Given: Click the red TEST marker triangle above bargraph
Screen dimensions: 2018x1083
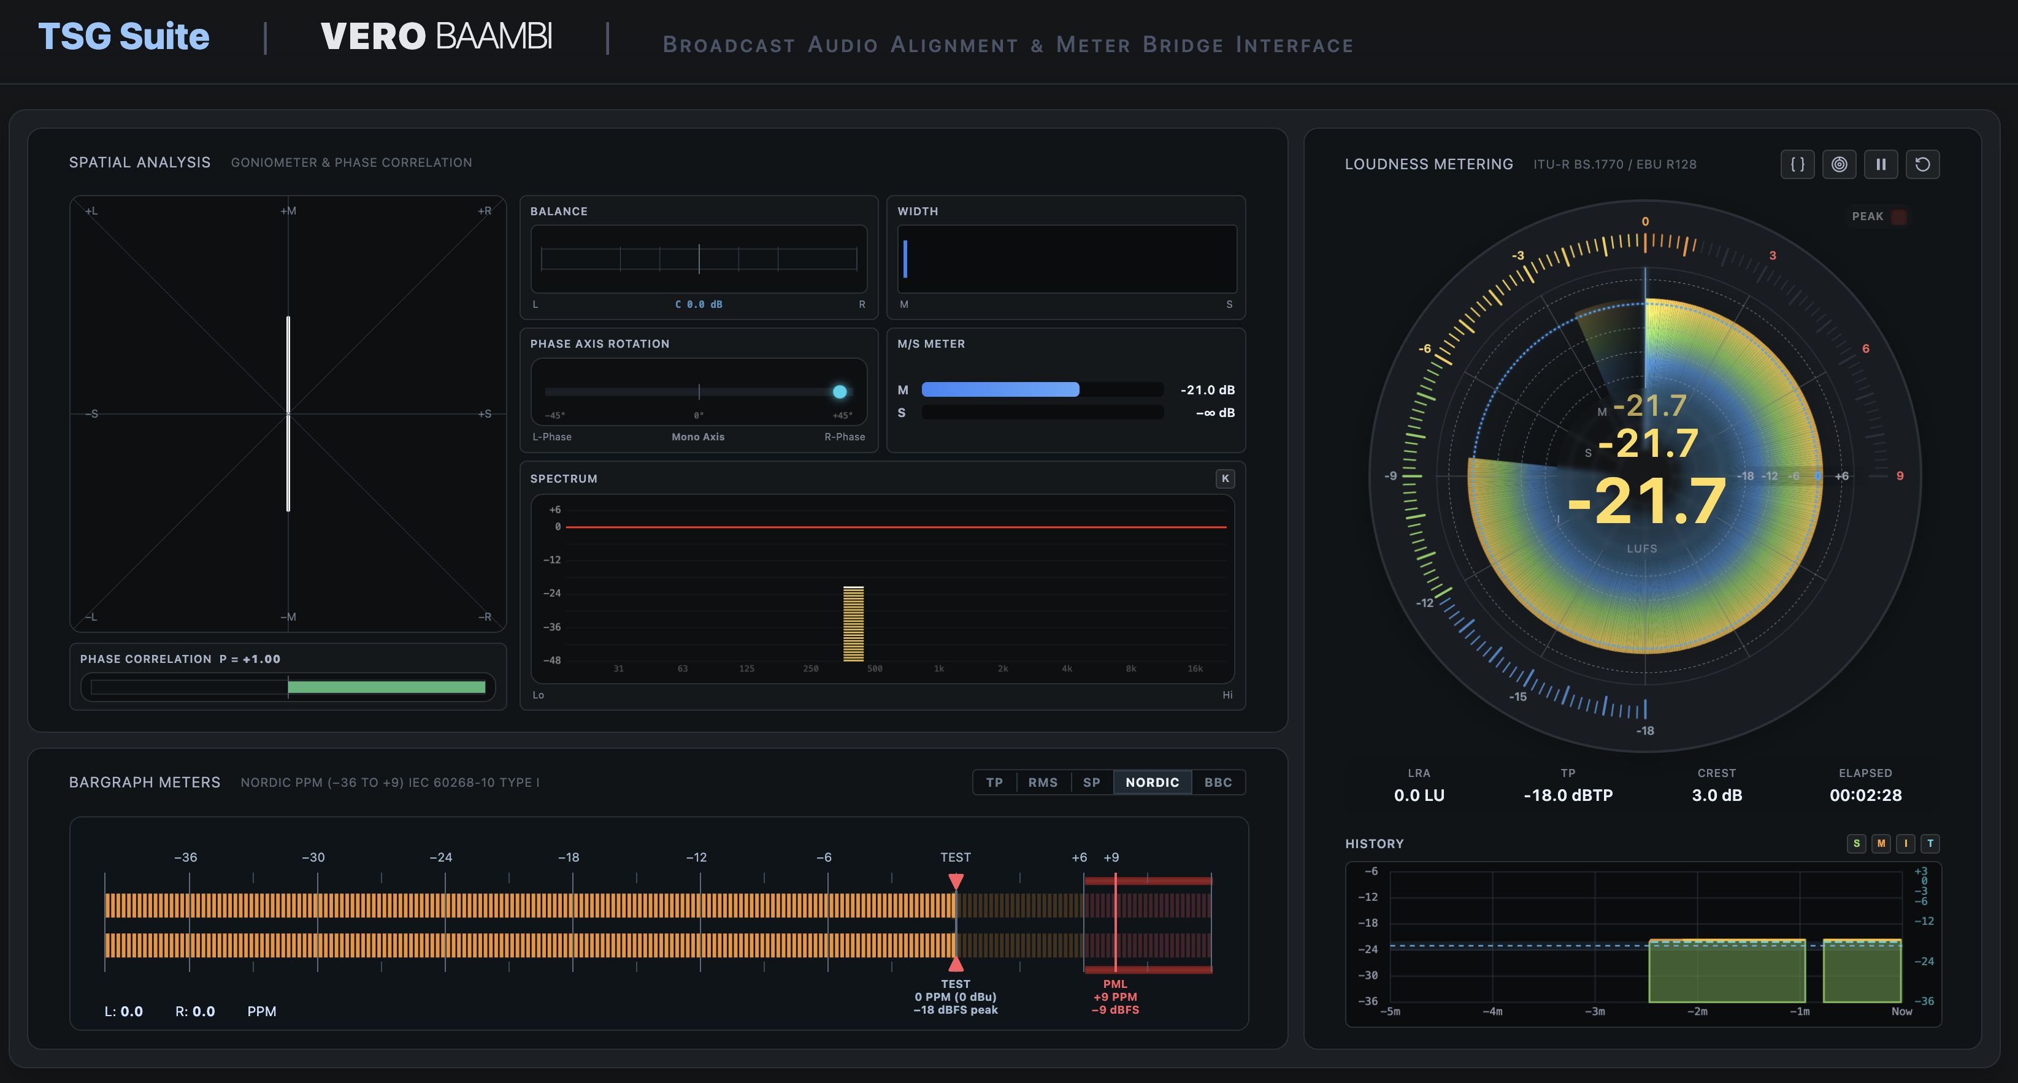Looking at the screenshot, I should 956,881.
